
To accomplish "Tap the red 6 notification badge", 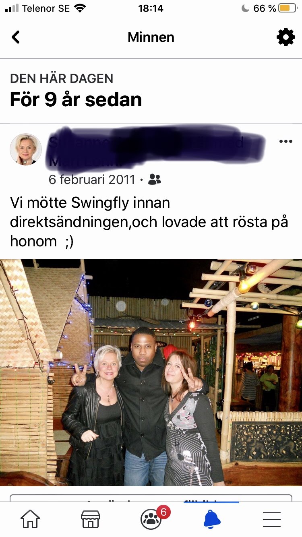I will point(163,512).
